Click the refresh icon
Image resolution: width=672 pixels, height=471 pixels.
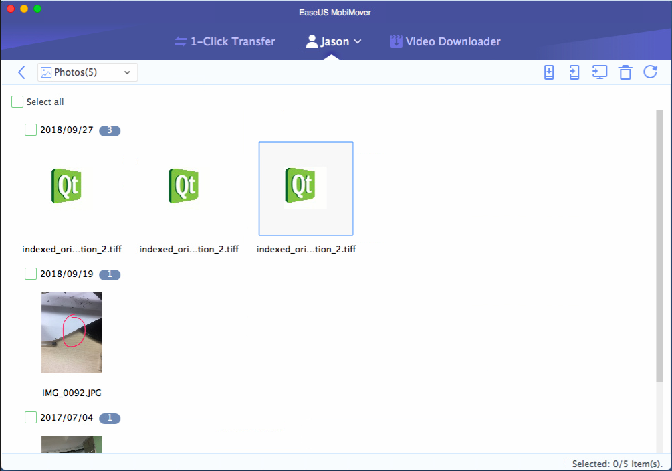pyautogui.click(x=651, y=72)
